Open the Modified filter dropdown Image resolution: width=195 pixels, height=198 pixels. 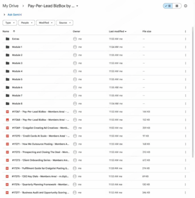pyautogui.click(x=45, y=23)
